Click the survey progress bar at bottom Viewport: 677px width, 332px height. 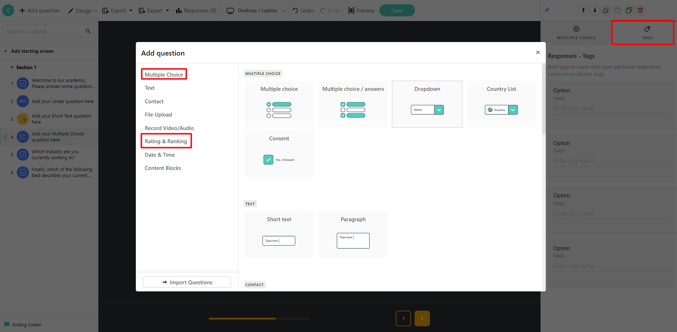tap(258, 318)
